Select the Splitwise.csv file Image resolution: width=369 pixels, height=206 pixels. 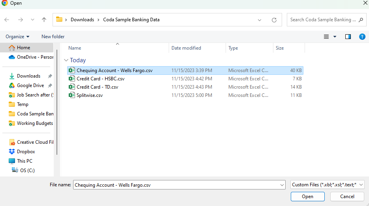[x=89, y=95]
